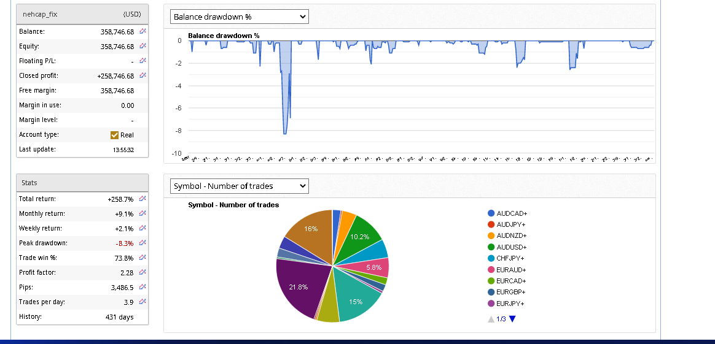Open Peak drawdown chart icon
This screenshot has width=715, height=344.
pos(143,243)
